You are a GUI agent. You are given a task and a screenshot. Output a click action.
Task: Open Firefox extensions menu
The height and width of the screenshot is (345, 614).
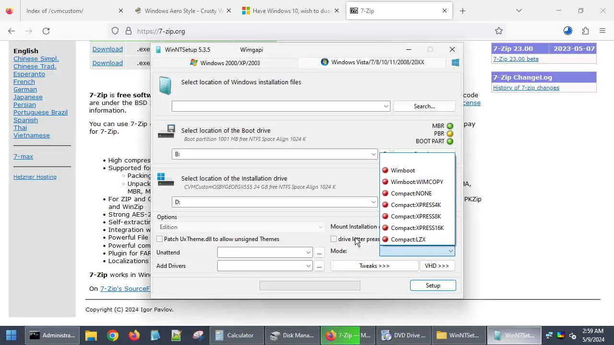[x=585, y=31]
